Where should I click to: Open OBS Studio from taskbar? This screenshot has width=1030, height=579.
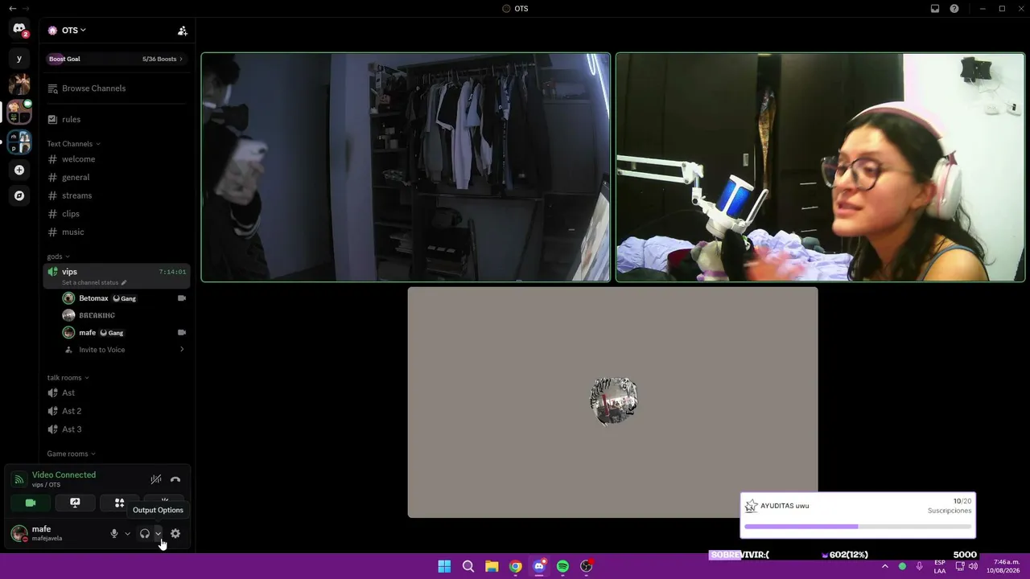point(587,566)
